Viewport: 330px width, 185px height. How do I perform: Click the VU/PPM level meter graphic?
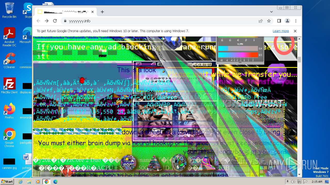(240, 50)
